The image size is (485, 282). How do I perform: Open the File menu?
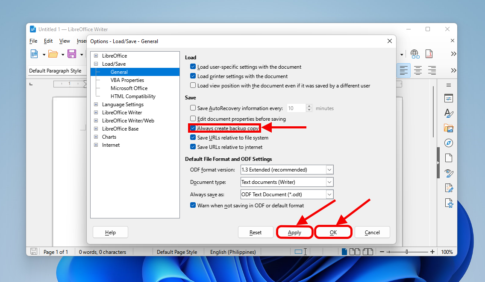33,41
